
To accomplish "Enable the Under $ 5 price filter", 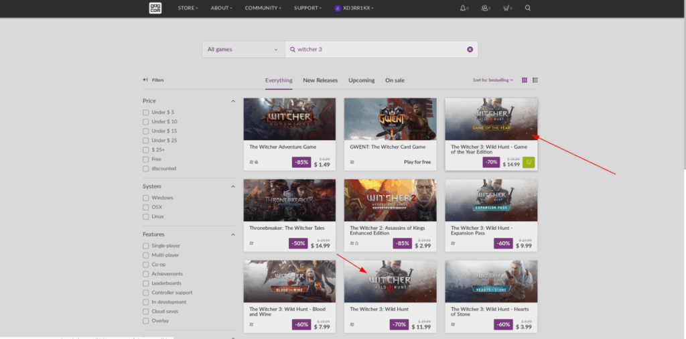I will [145, 113].
